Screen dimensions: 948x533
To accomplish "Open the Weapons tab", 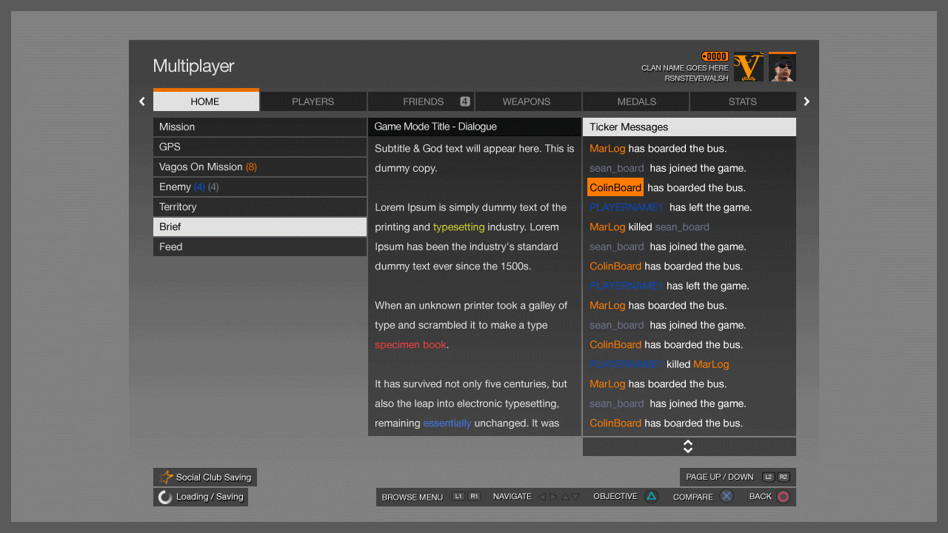I will coord(527,101).
